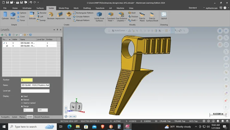Viewport: 230px width, 130px height.
Task: Select the Named display radio button
Action: (22, 100)
